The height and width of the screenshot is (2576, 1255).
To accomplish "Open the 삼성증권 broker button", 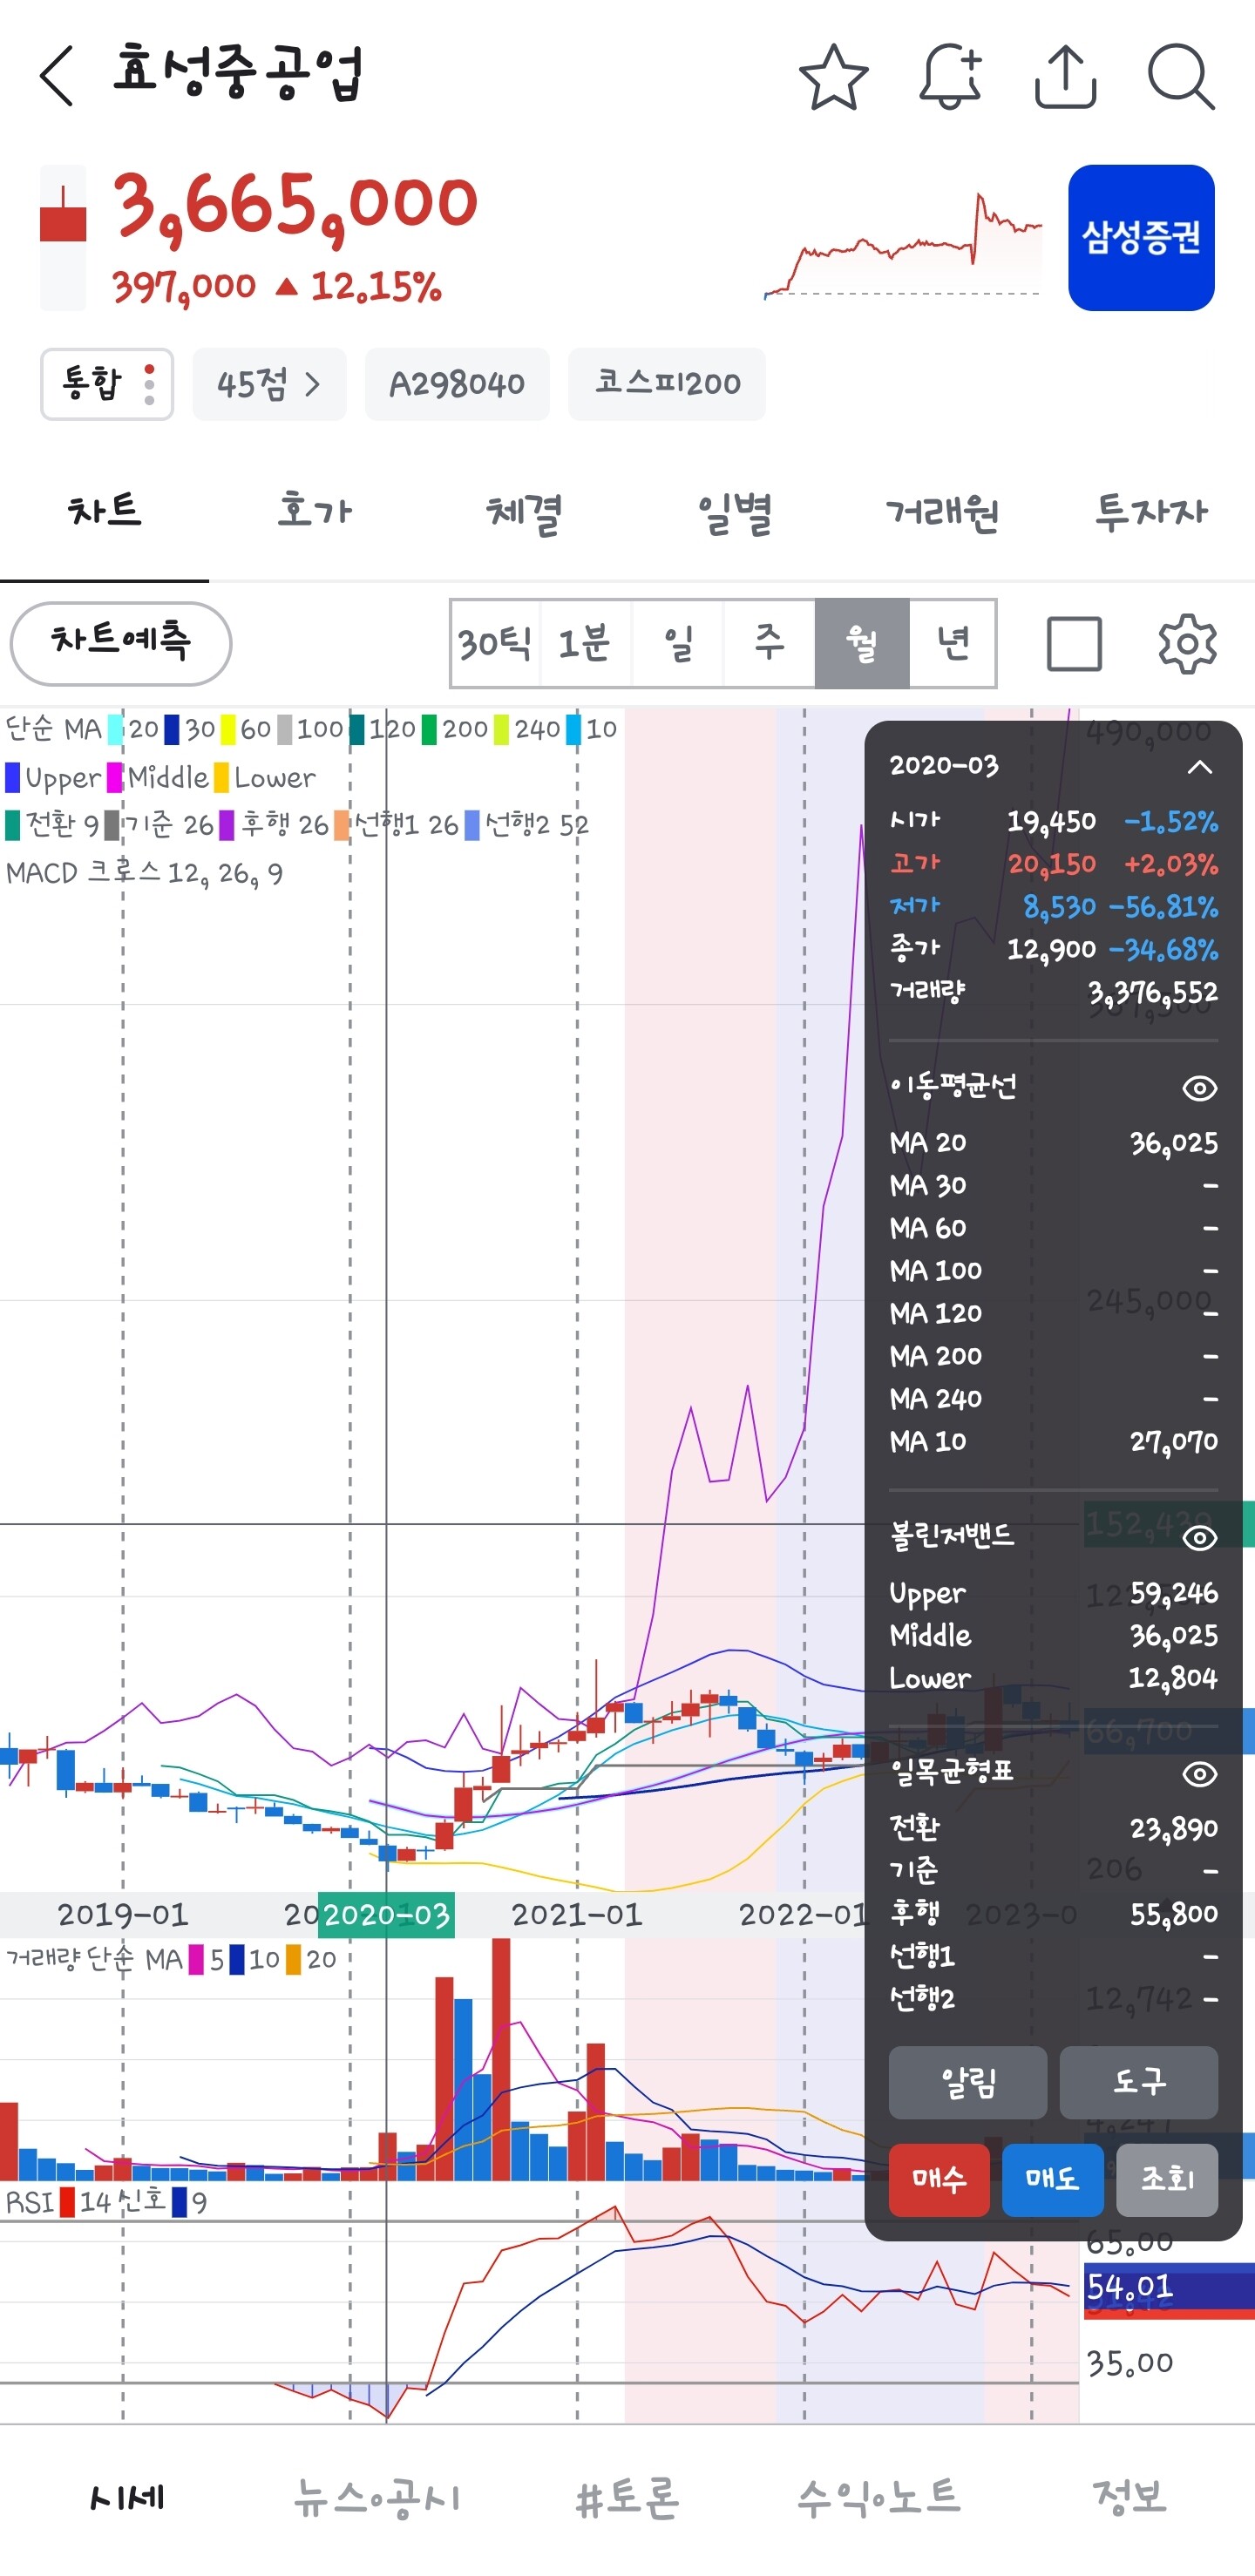I will pos(1141,238).
